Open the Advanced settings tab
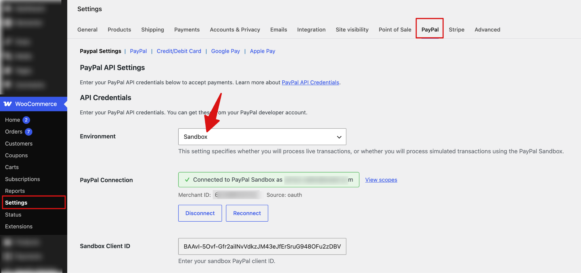The image size is (581, 273). tap(487, 30)
